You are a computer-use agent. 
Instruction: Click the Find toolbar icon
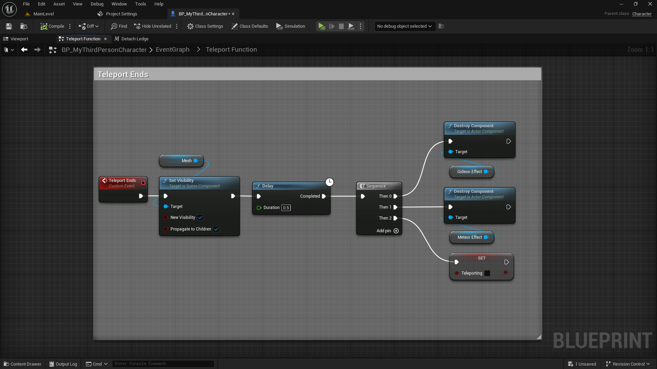[119, 26]
